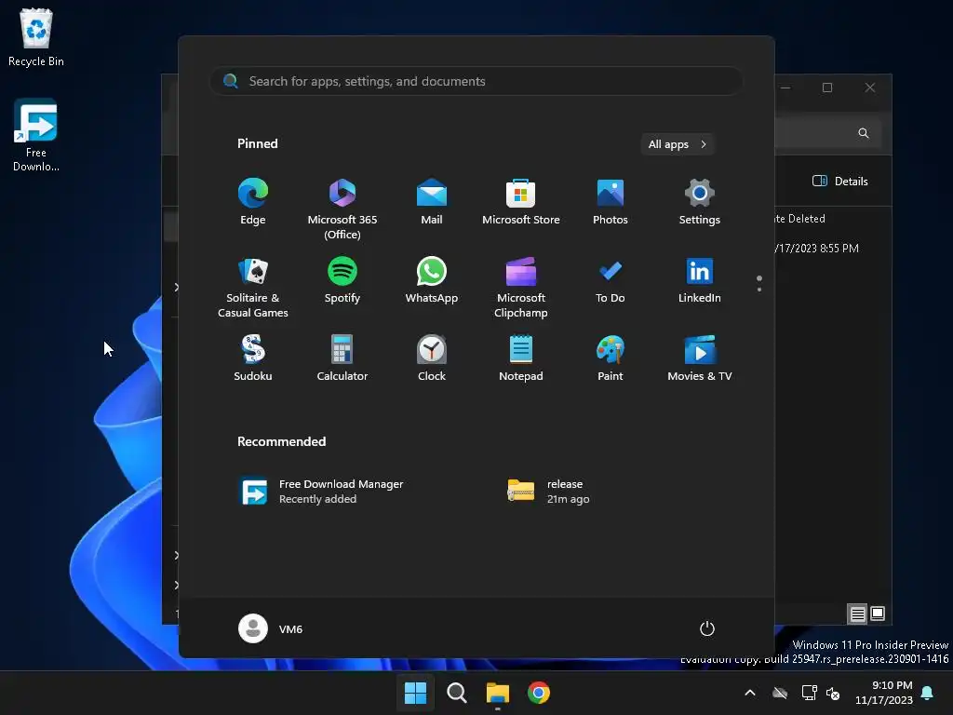This screenshot has width=953, height=715.
Task: Select the Recycle Bin desktop icon
Action: point(36,37)
